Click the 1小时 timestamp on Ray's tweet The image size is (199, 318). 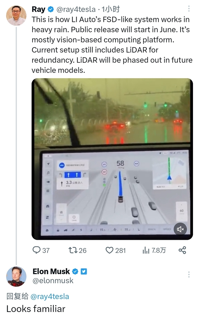pyautogui.click(x=111, y=9)
